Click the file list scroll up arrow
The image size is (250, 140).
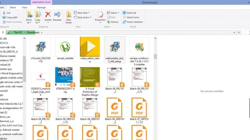[155, 38]
